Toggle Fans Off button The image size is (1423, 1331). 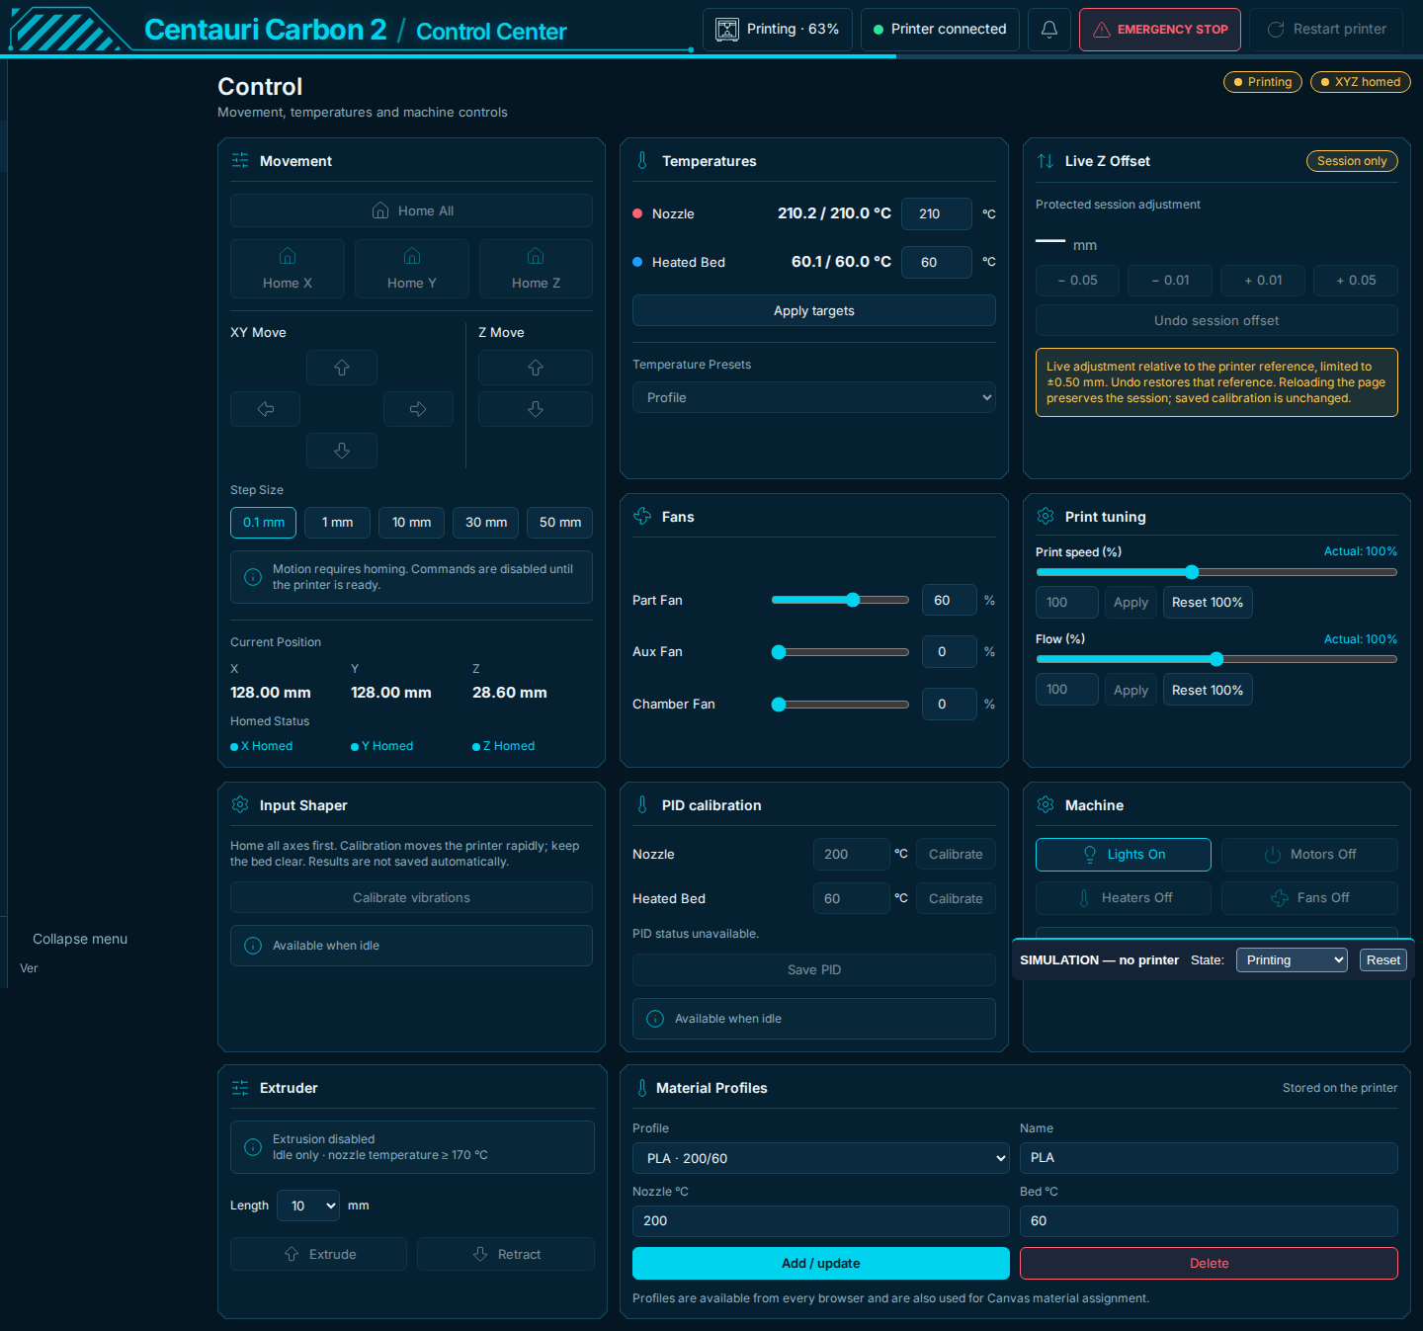[x=1309, y=898]
